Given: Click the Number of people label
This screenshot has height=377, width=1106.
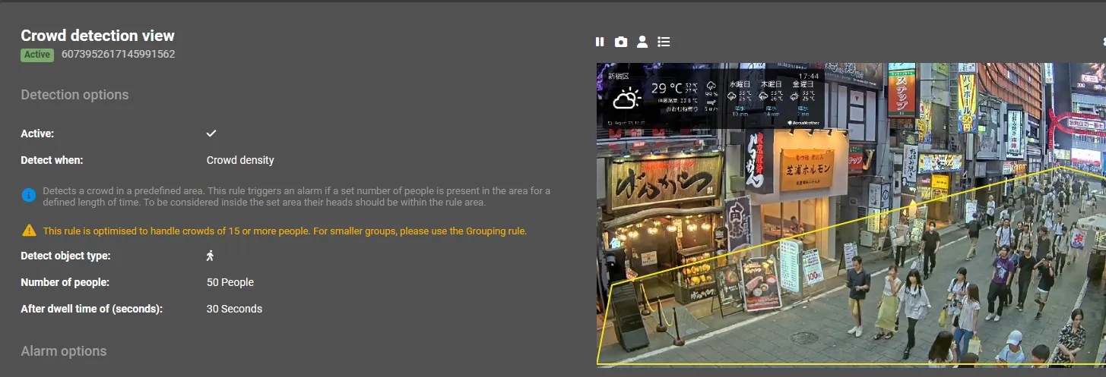Looking at the screenshot, I should click(x=65, y=282).
